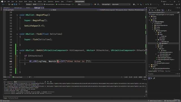
Task: Click start without debugging green outline arrow
Action: point(73,4)
